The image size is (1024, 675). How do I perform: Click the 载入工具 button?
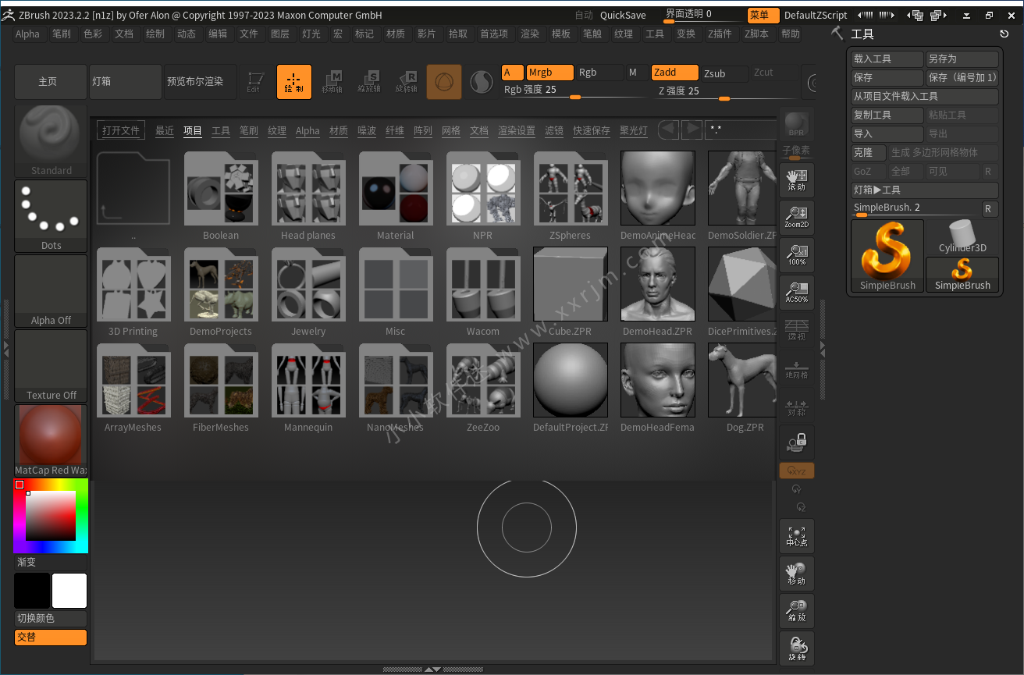887,59
